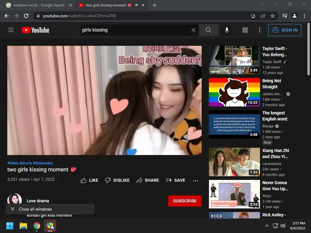Click the Beluga channel name
Screen dimensions: 311x233
click(268, 126)
